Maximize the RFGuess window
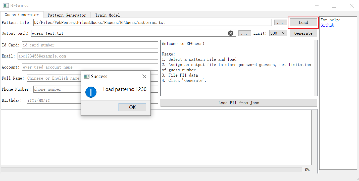Viewport: 359px width, 181px height. click(x=334, y=6)
